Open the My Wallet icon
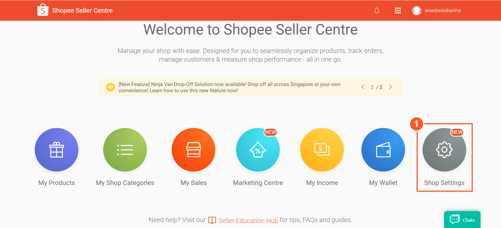Viewport: 501px width, 228px height. point(383,150)
